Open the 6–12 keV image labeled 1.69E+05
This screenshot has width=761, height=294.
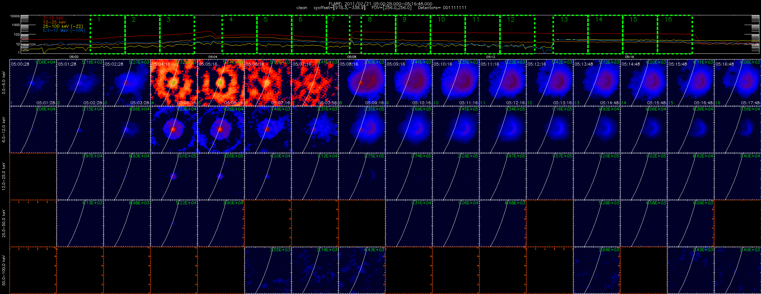pyautogui.click(x=409, y=129)
